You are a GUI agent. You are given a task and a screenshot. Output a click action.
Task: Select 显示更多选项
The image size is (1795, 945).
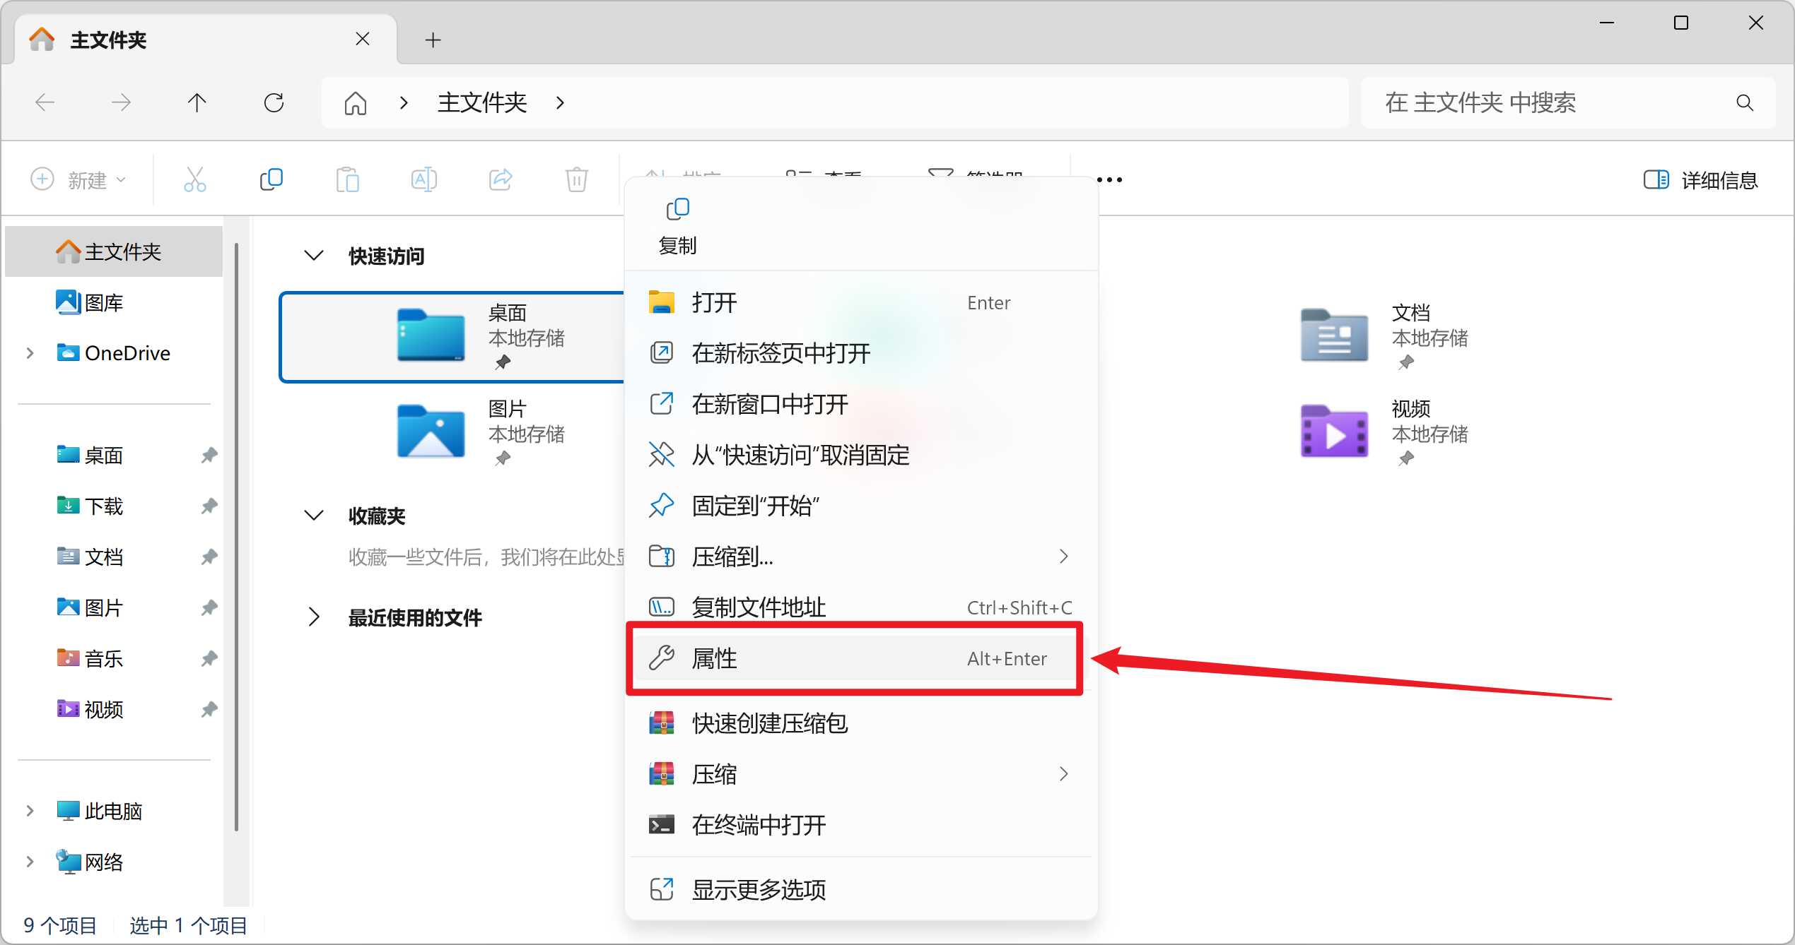tap(861, 891)
